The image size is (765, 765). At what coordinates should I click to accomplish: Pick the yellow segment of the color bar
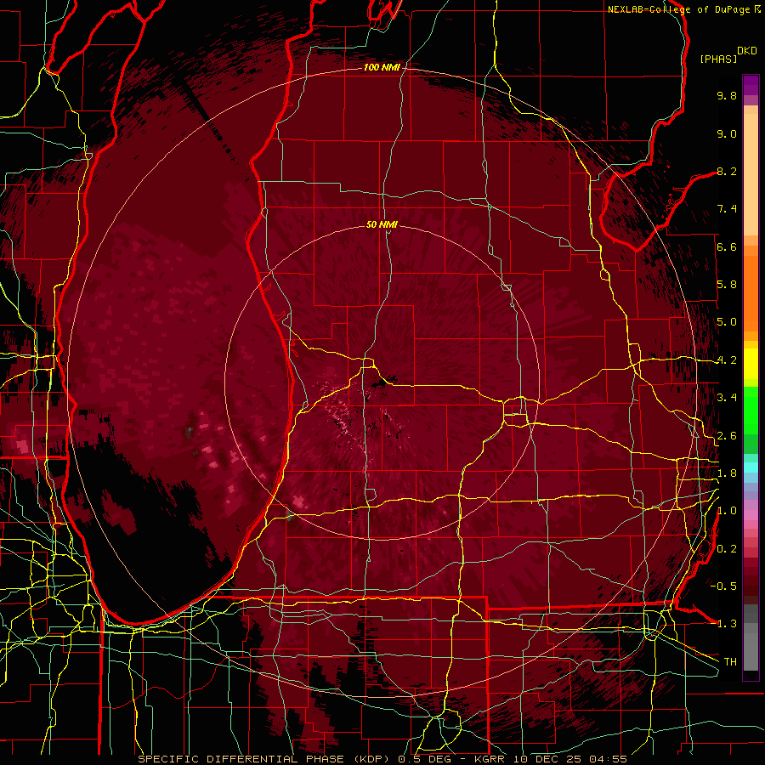tap(751, 364)
